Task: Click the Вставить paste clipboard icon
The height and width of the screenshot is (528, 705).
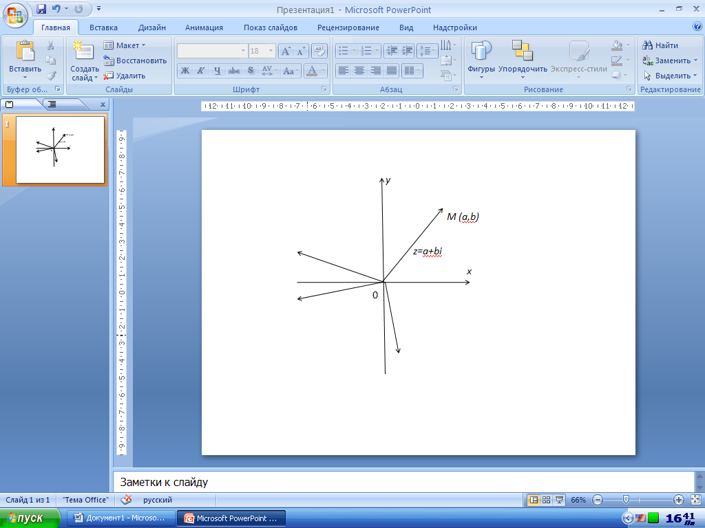Action: 25,52
